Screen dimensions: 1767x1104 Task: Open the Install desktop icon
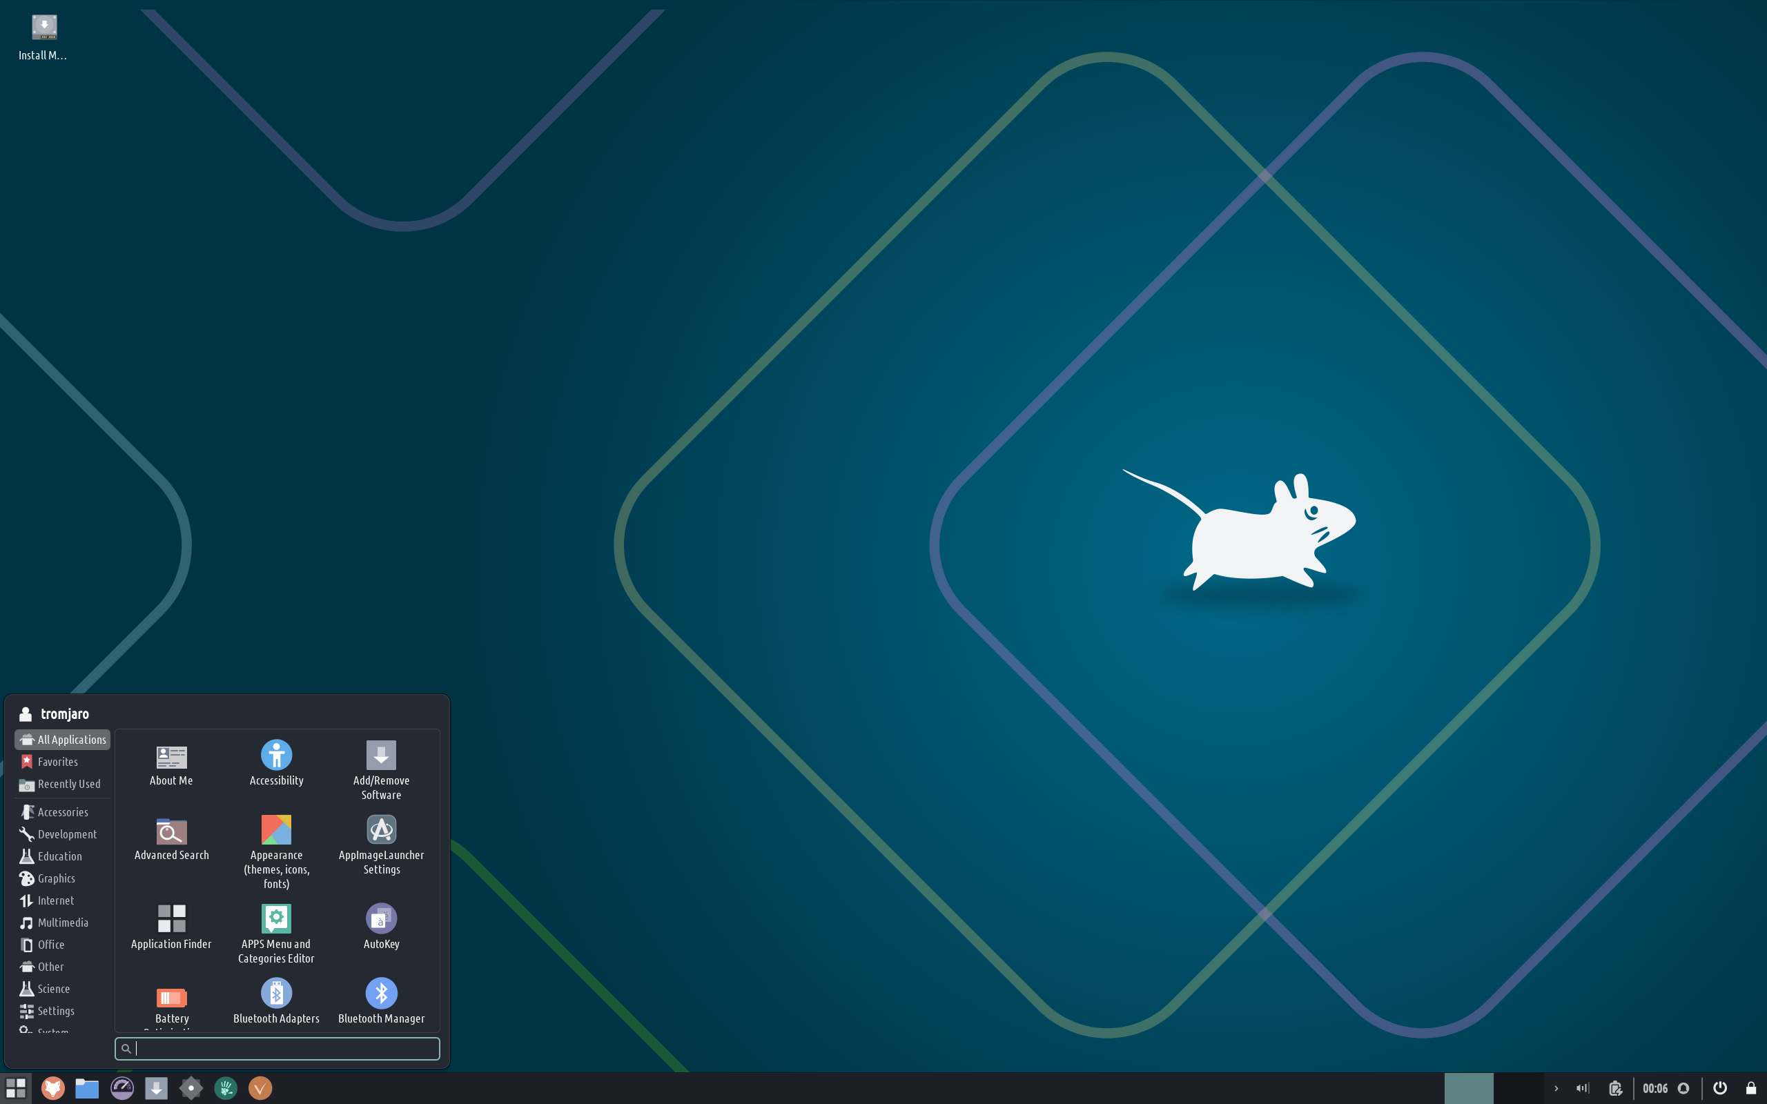(43, 37)
